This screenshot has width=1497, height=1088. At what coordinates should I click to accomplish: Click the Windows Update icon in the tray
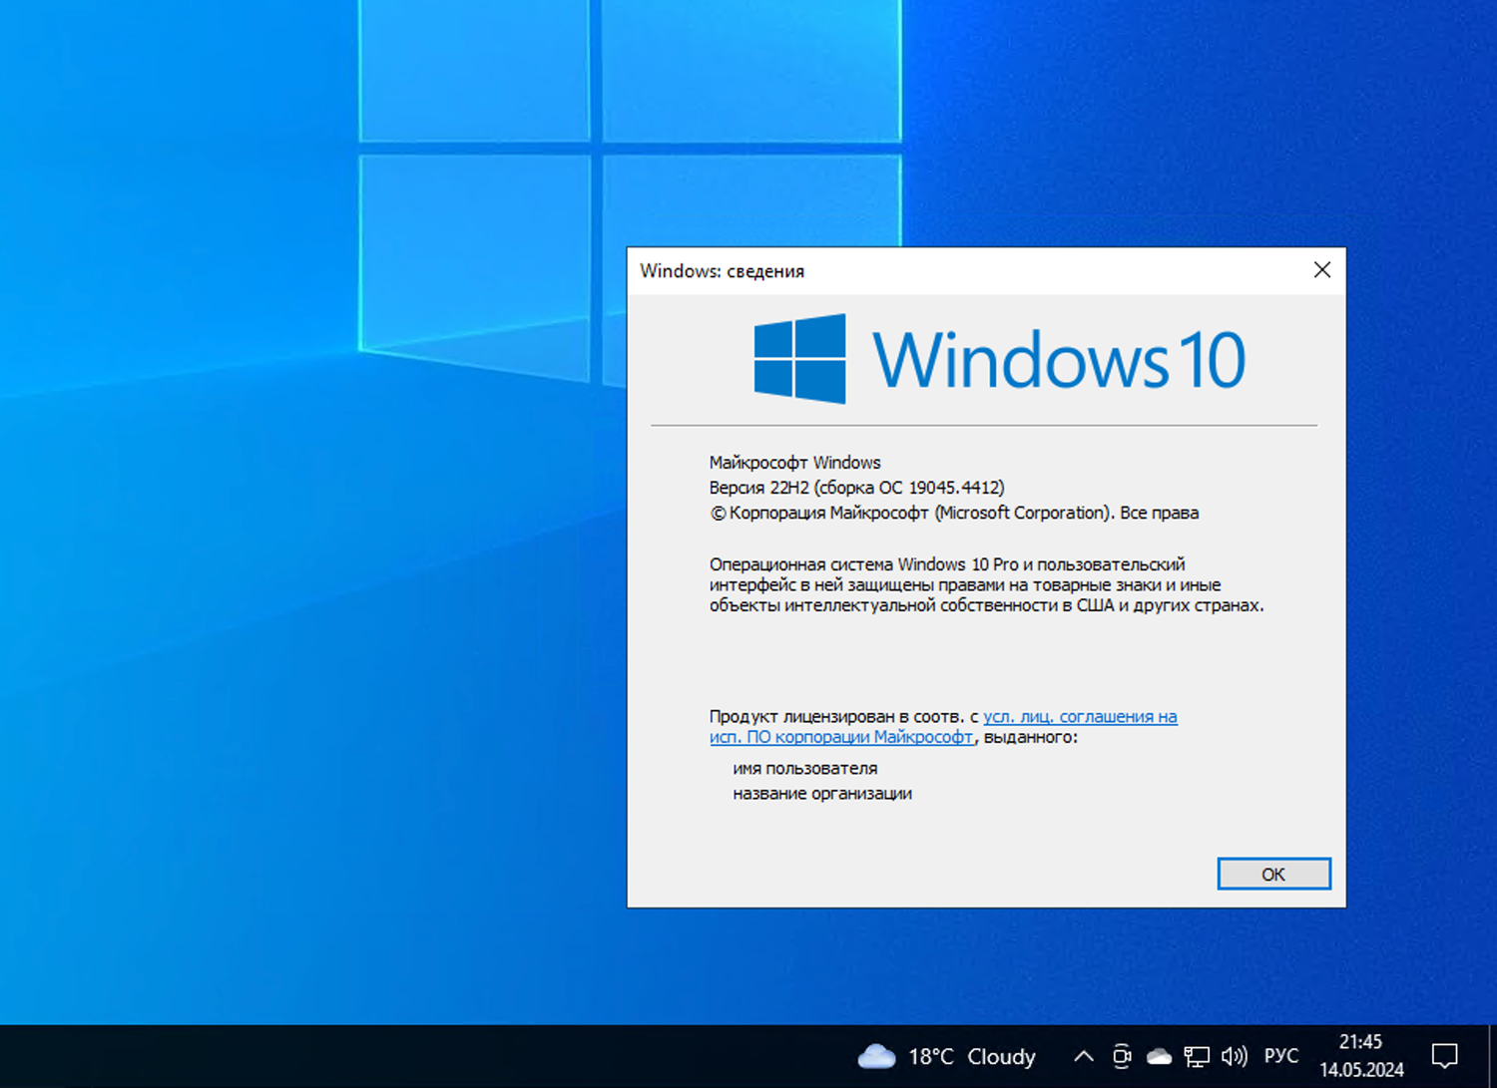click(x=1122, y=1056)
